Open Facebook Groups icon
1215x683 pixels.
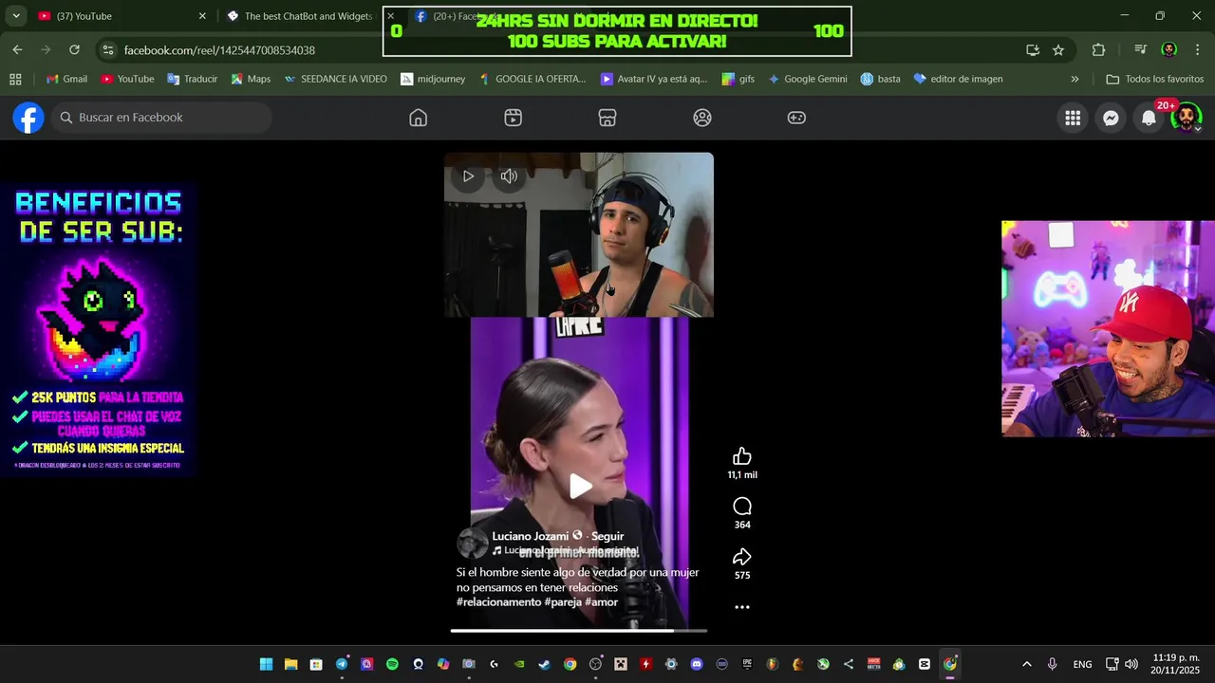coord(702,118)
